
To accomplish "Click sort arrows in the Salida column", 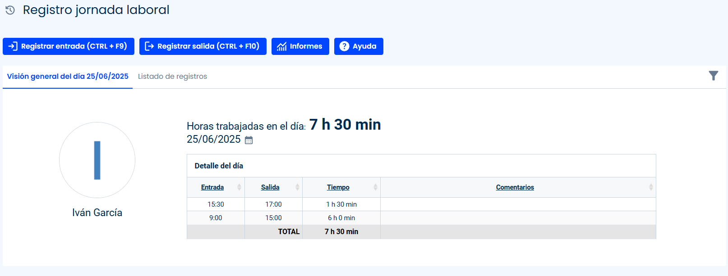I will [x=297, y=187].
